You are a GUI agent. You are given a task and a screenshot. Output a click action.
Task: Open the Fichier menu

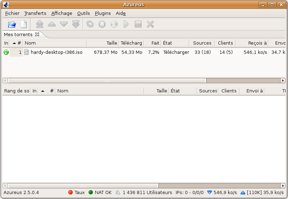click(x=12, y=13)
